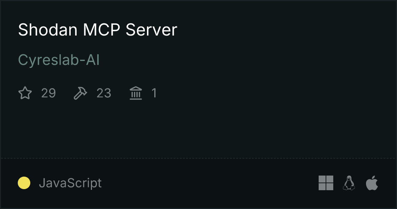Select the Windows platform icon

(x=326, y=183)
